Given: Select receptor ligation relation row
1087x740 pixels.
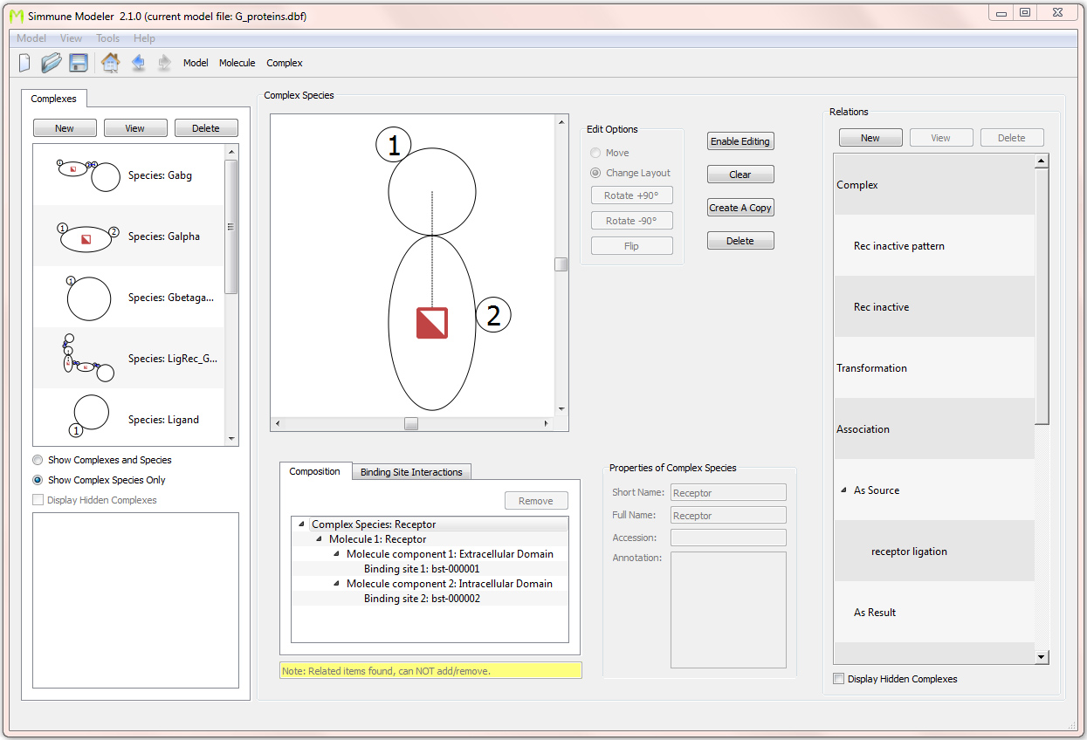Looking at the screenshot, I should pyautogui.click(x=934, y=552).
